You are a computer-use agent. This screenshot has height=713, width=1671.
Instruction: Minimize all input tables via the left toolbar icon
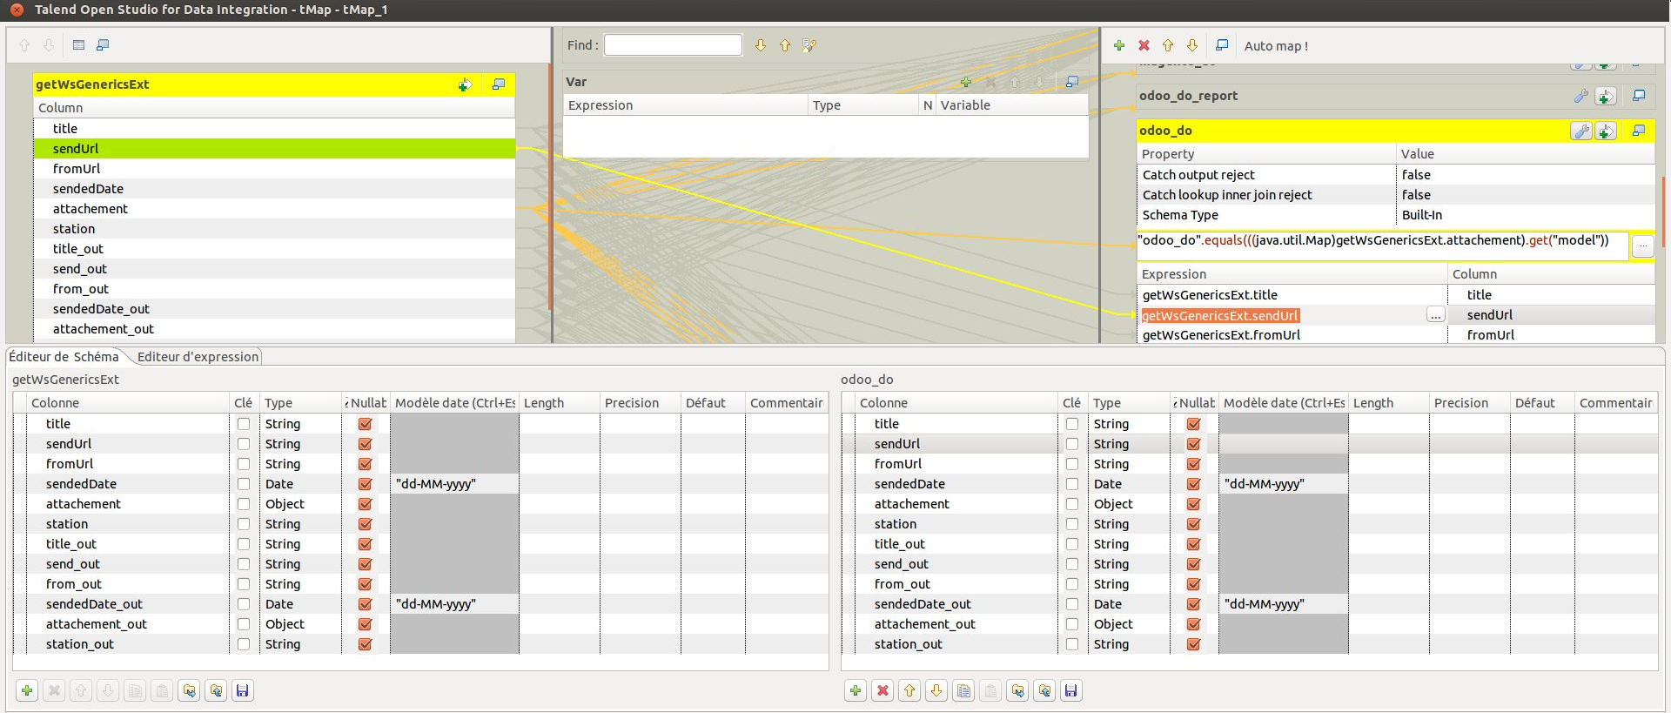[103, 45]
